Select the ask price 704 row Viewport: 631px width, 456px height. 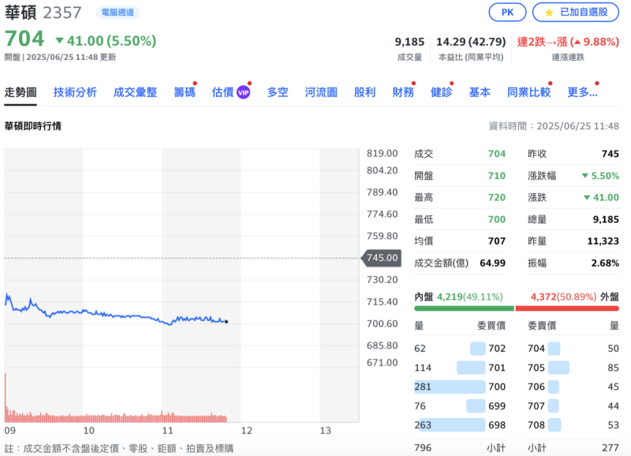[x=573, y=348]
